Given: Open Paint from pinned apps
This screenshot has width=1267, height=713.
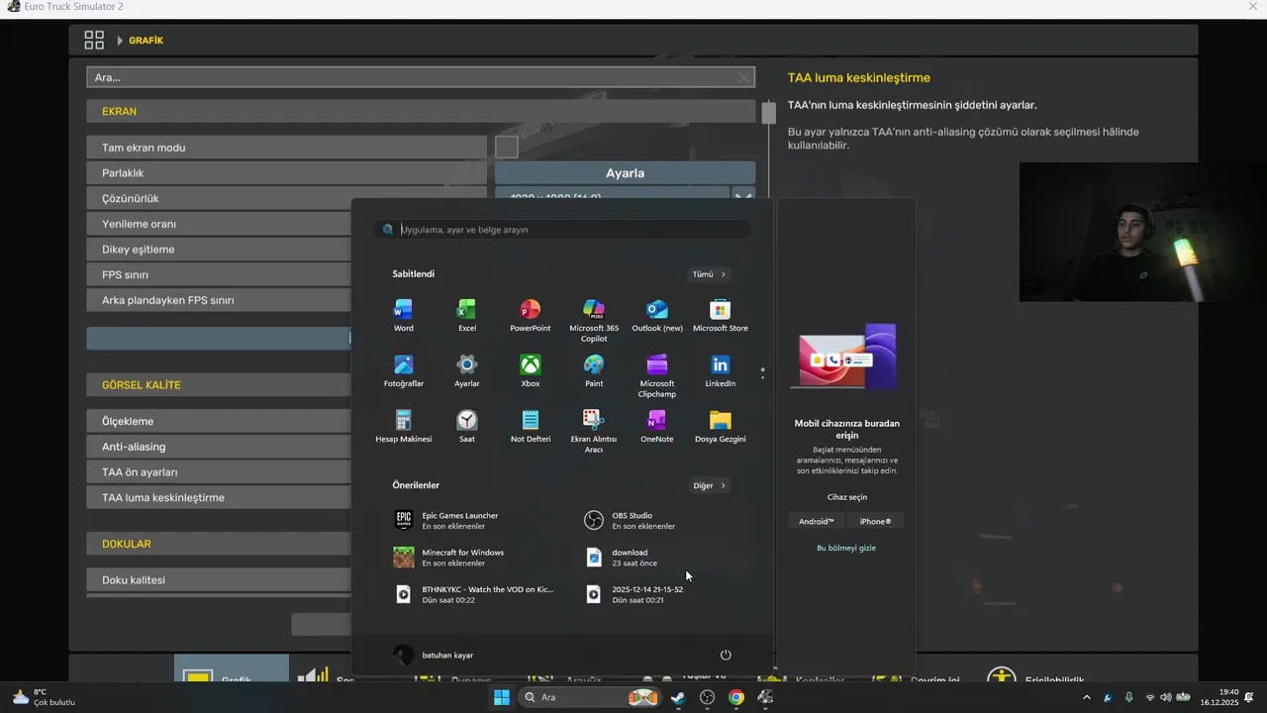Looking at the screenshot, I should (594, 370).
